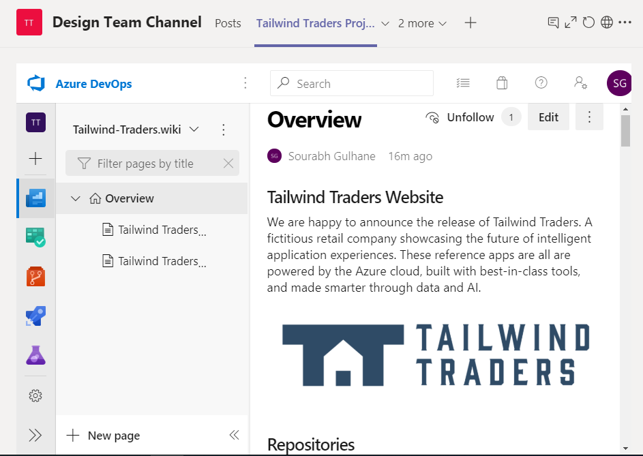The width and height of the screenshot is (643, 456).
Task: Click the SG profile avatar
Action: [x=619, y=83]
